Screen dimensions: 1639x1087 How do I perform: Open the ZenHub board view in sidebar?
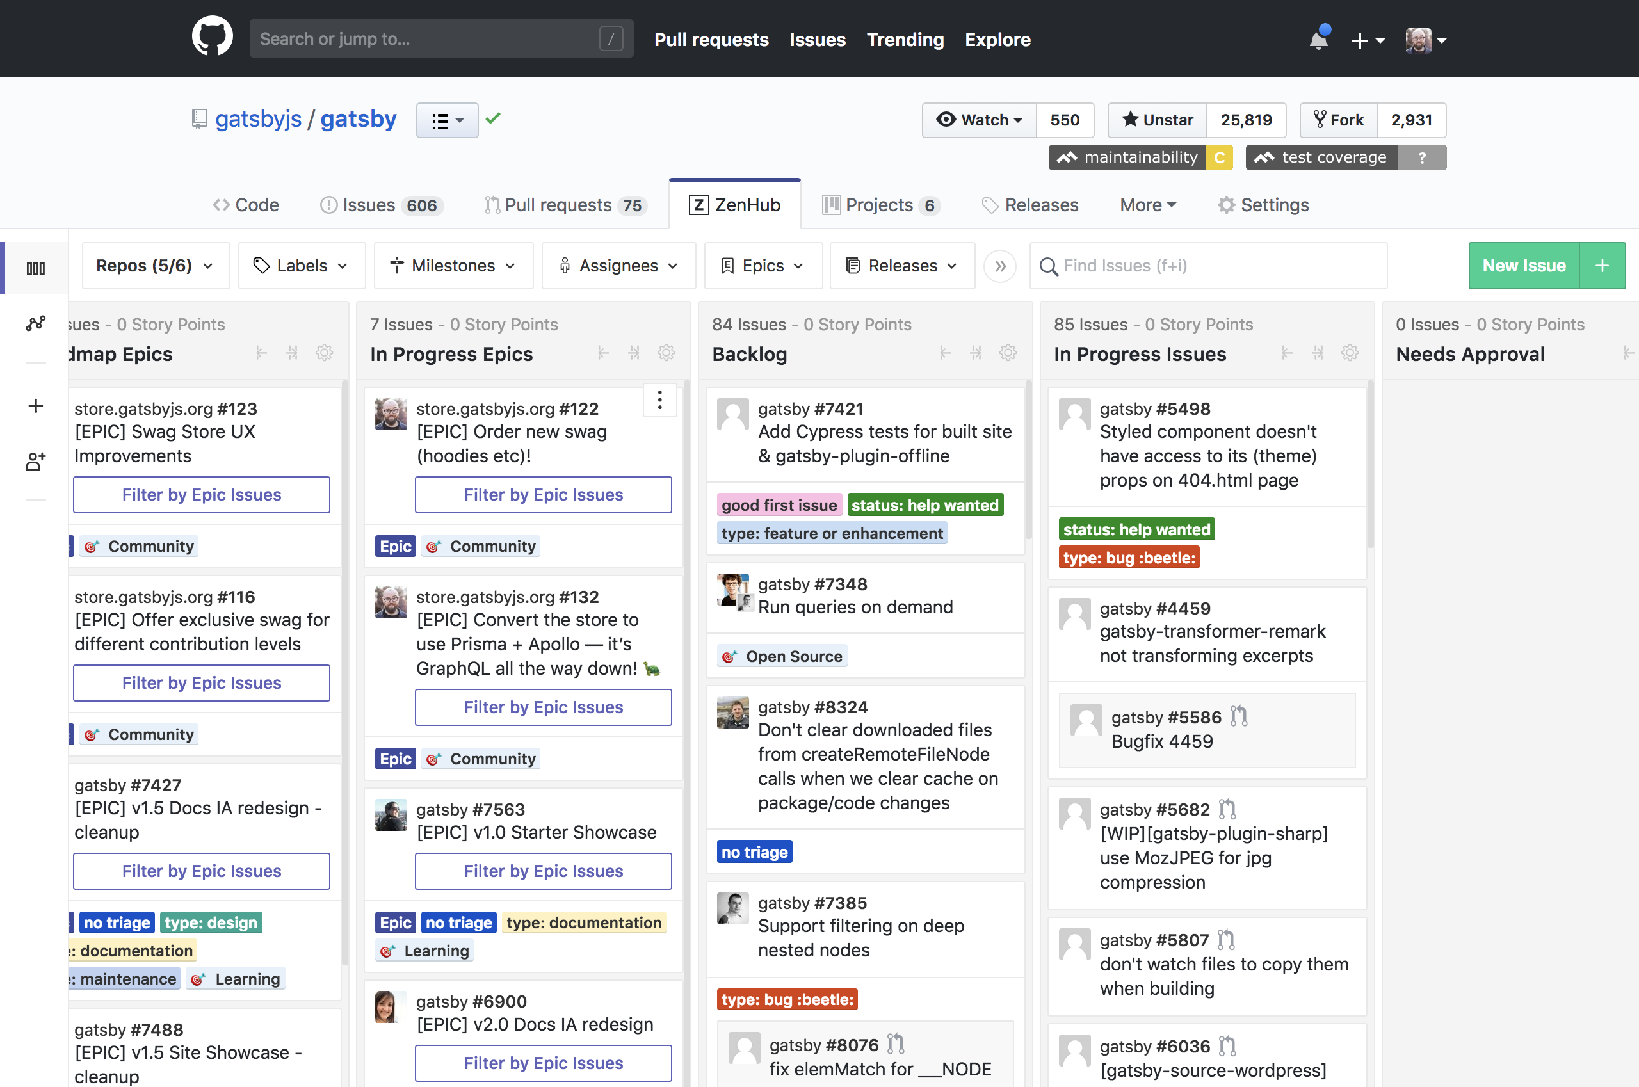pyautogui.click(x=35, y=268)
